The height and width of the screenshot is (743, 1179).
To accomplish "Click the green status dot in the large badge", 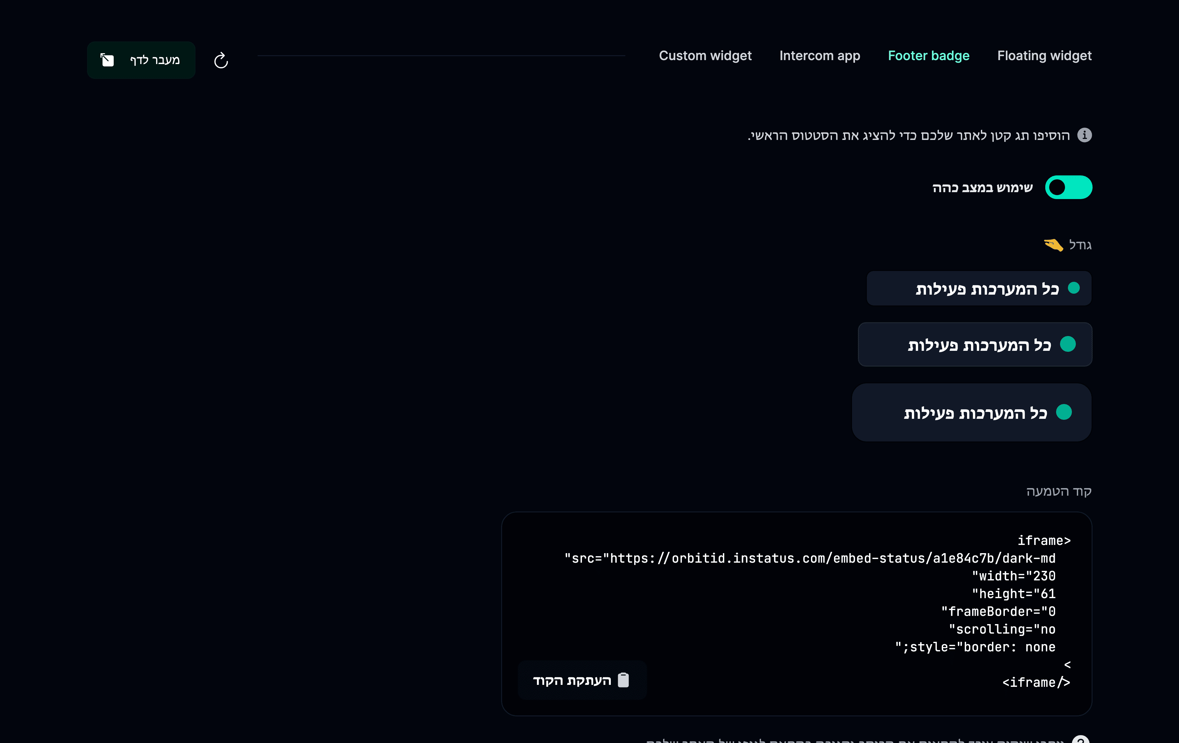I will coord(1063,412).
